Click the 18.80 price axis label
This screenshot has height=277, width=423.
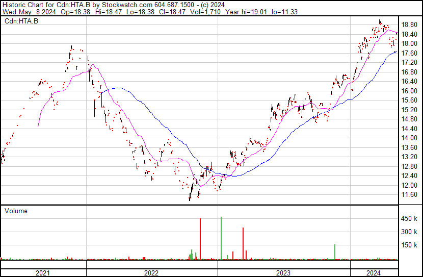click(409, 25)
